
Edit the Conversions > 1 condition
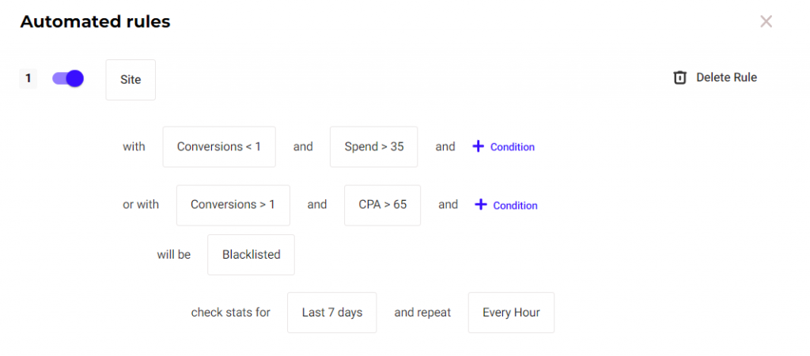point(233,205)
